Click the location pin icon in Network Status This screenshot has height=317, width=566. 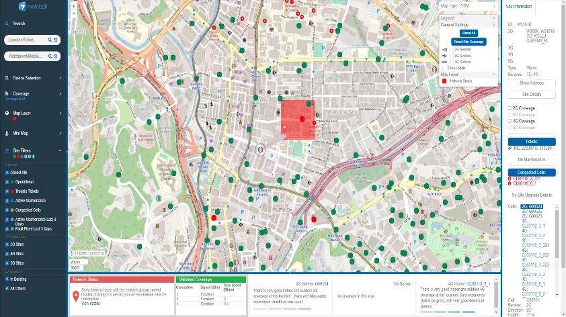pos(76,296)
